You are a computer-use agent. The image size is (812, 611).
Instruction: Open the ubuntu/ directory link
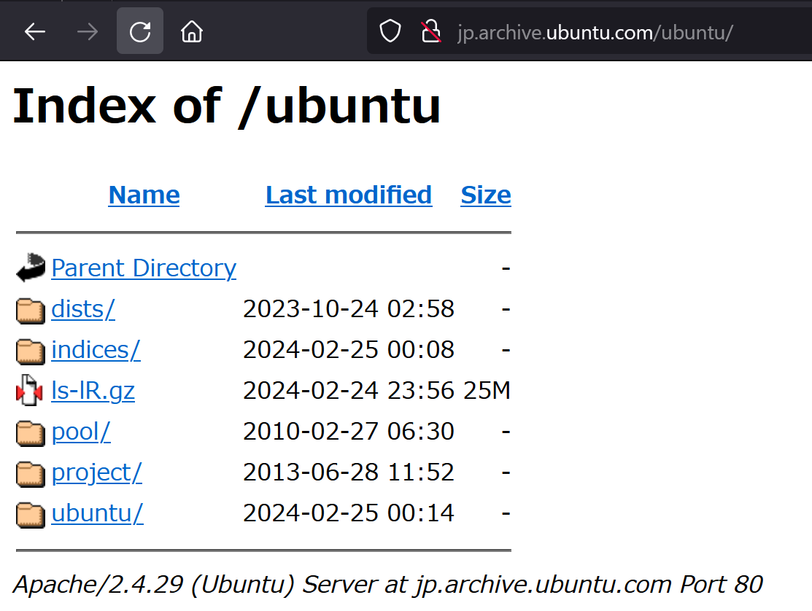[x=97, y=513]
